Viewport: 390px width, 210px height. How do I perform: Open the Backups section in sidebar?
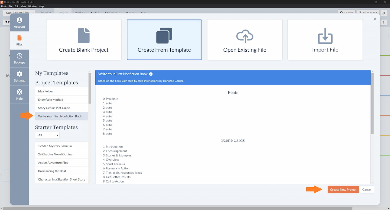tap(19, 58)
